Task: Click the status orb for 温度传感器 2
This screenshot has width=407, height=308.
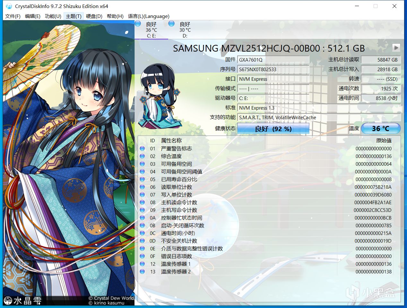Action: pyautogui.click(x=142, y=271)
